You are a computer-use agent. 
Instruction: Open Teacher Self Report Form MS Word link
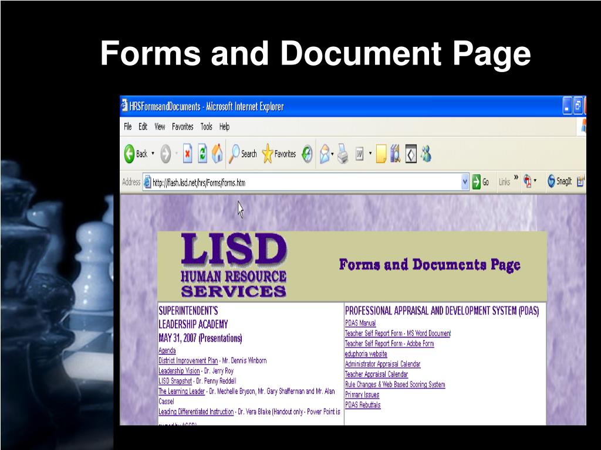pos(398,333)
